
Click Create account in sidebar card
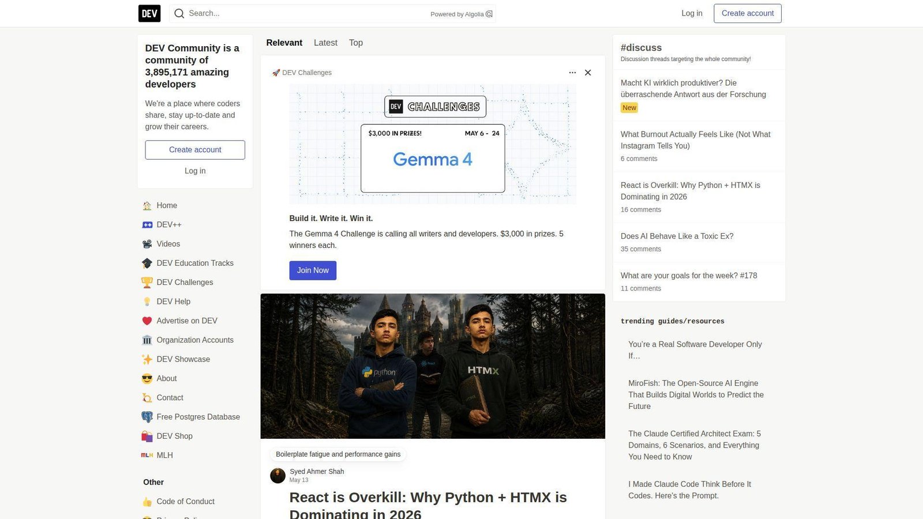pos(195,150)
